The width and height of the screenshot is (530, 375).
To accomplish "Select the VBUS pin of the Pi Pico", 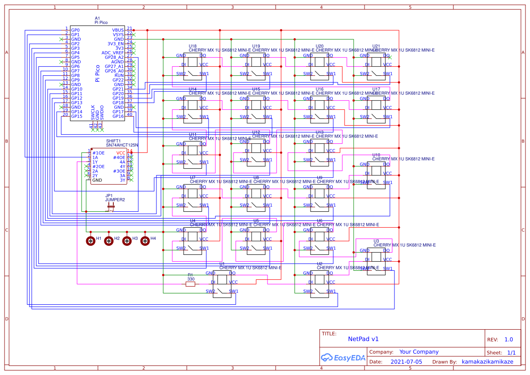I will point(118,29).
